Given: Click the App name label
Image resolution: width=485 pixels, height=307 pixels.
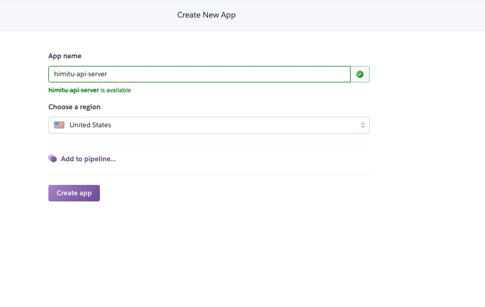Looking at the screenshot, I should click(x=65, y=56).
